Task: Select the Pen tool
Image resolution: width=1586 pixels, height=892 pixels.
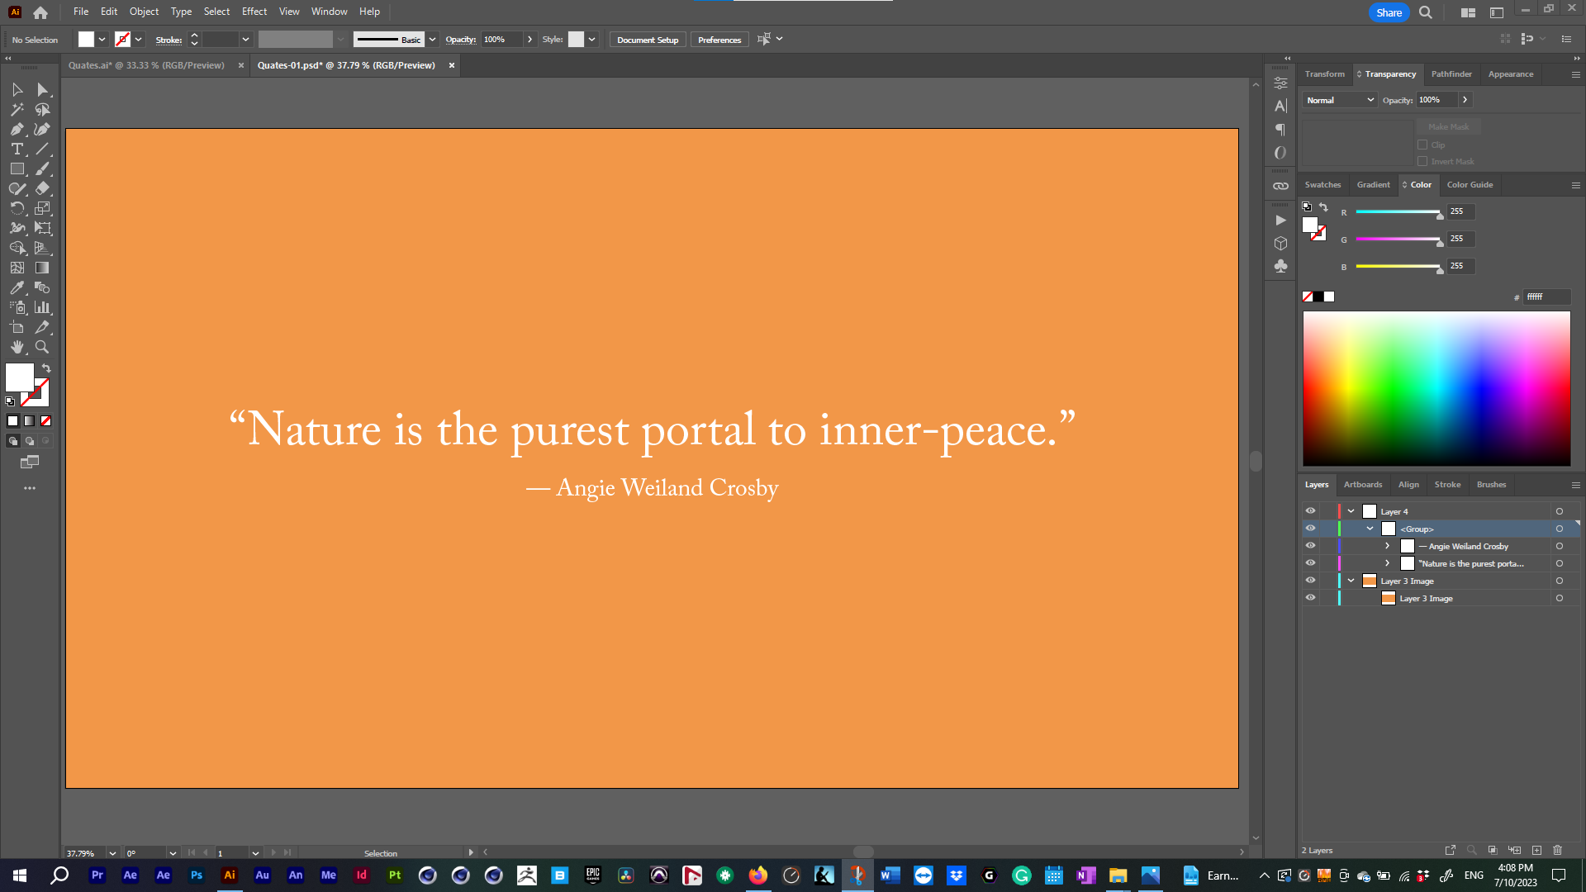Action: point(17,129)
